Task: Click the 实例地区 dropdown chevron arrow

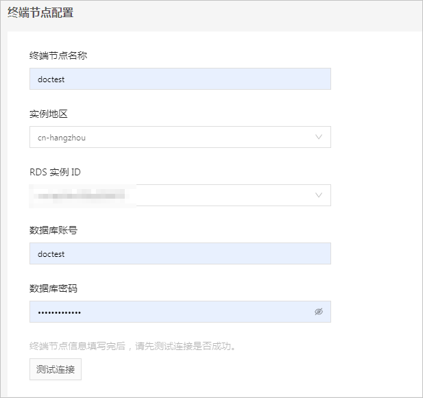Action: pyautogui.click(x=319, y=137)
